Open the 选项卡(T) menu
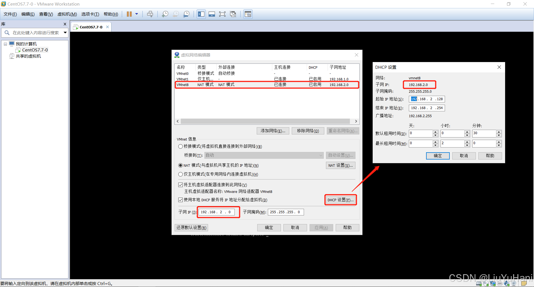Image resolution: width=534 pixels, height=287 pixels. pos(90,14)
